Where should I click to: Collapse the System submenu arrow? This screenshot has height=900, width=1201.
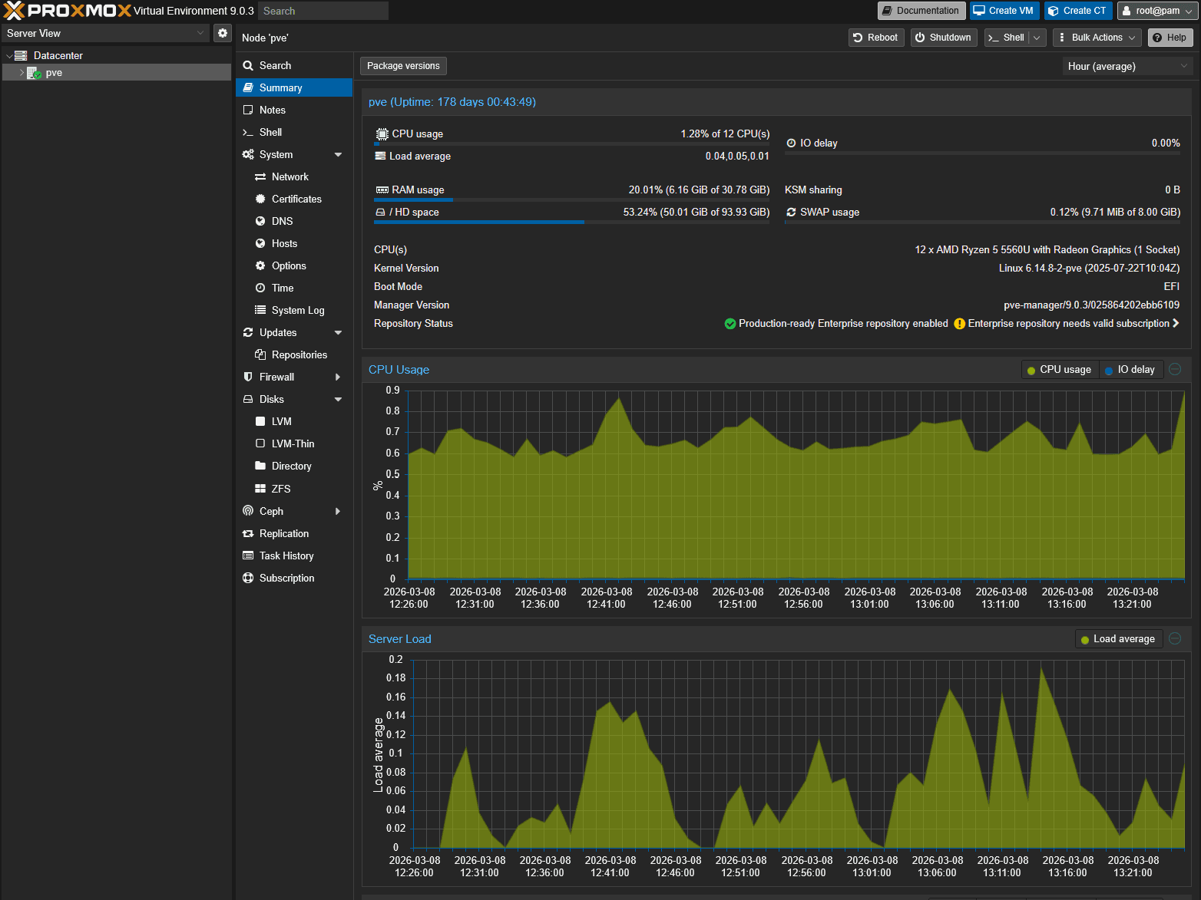338,155
